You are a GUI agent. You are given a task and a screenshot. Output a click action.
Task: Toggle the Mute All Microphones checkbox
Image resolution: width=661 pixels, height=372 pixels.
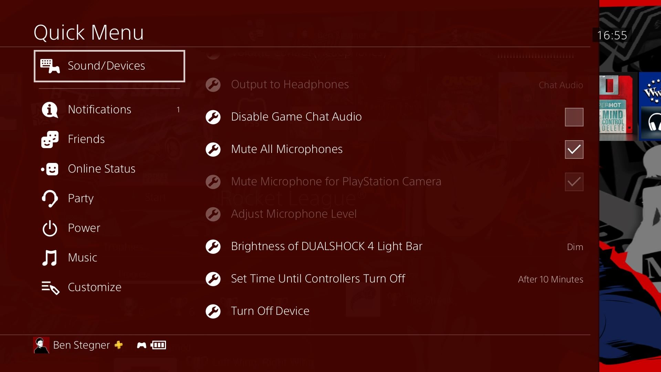coord(574,149)
